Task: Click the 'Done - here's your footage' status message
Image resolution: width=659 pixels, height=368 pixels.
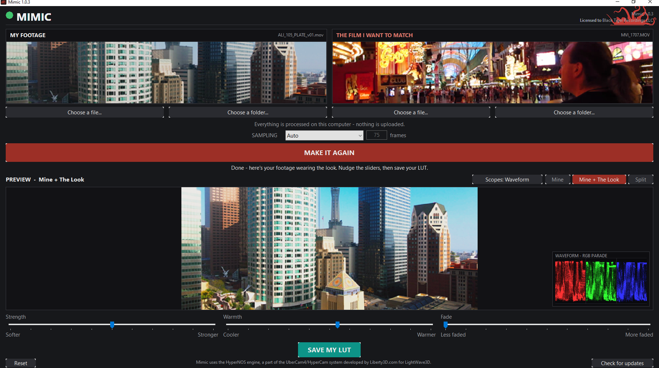Action: coord(329,168)
